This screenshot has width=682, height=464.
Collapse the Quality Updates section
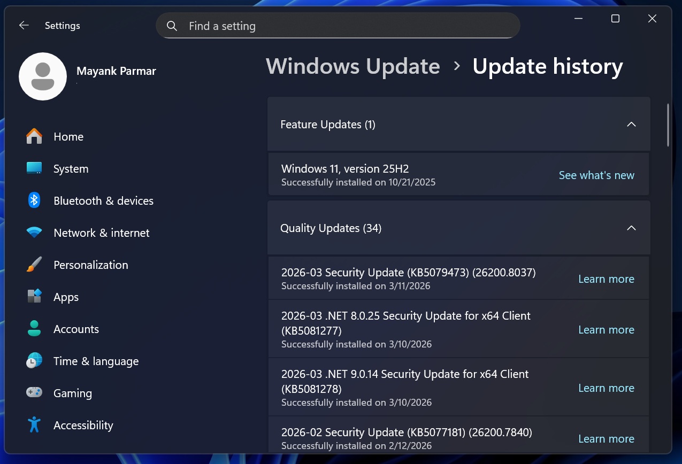[631, 228]
